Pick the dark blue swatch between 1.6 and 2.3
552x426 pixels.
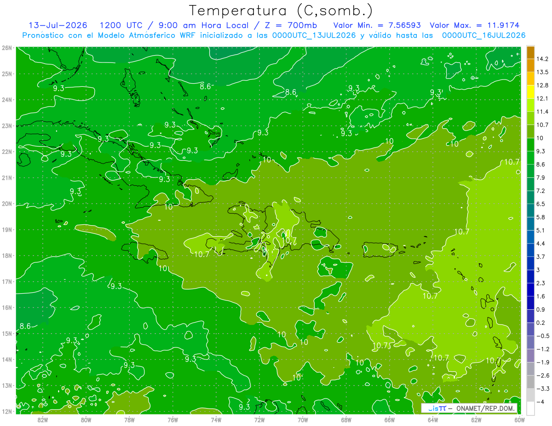pyautogui.click(x=530, y=290)
